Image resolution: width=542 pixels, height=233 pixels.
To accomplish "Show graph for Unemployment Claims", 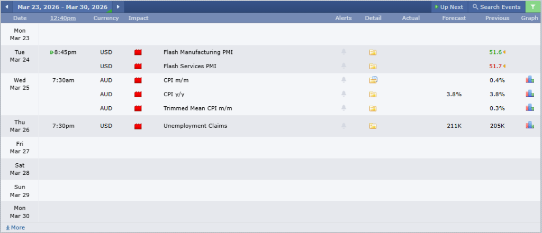I will coord(529,126).
